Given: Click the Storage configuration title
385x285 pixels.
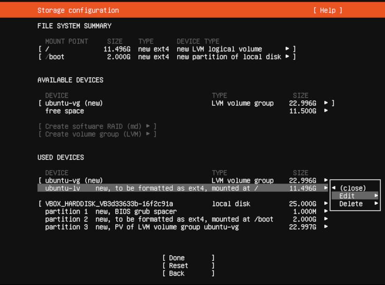Looking at the screenshot, I should click(x=78, y=10).
